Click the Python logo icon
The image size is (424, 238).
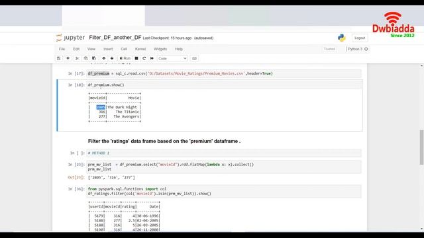tap(342, 38)
